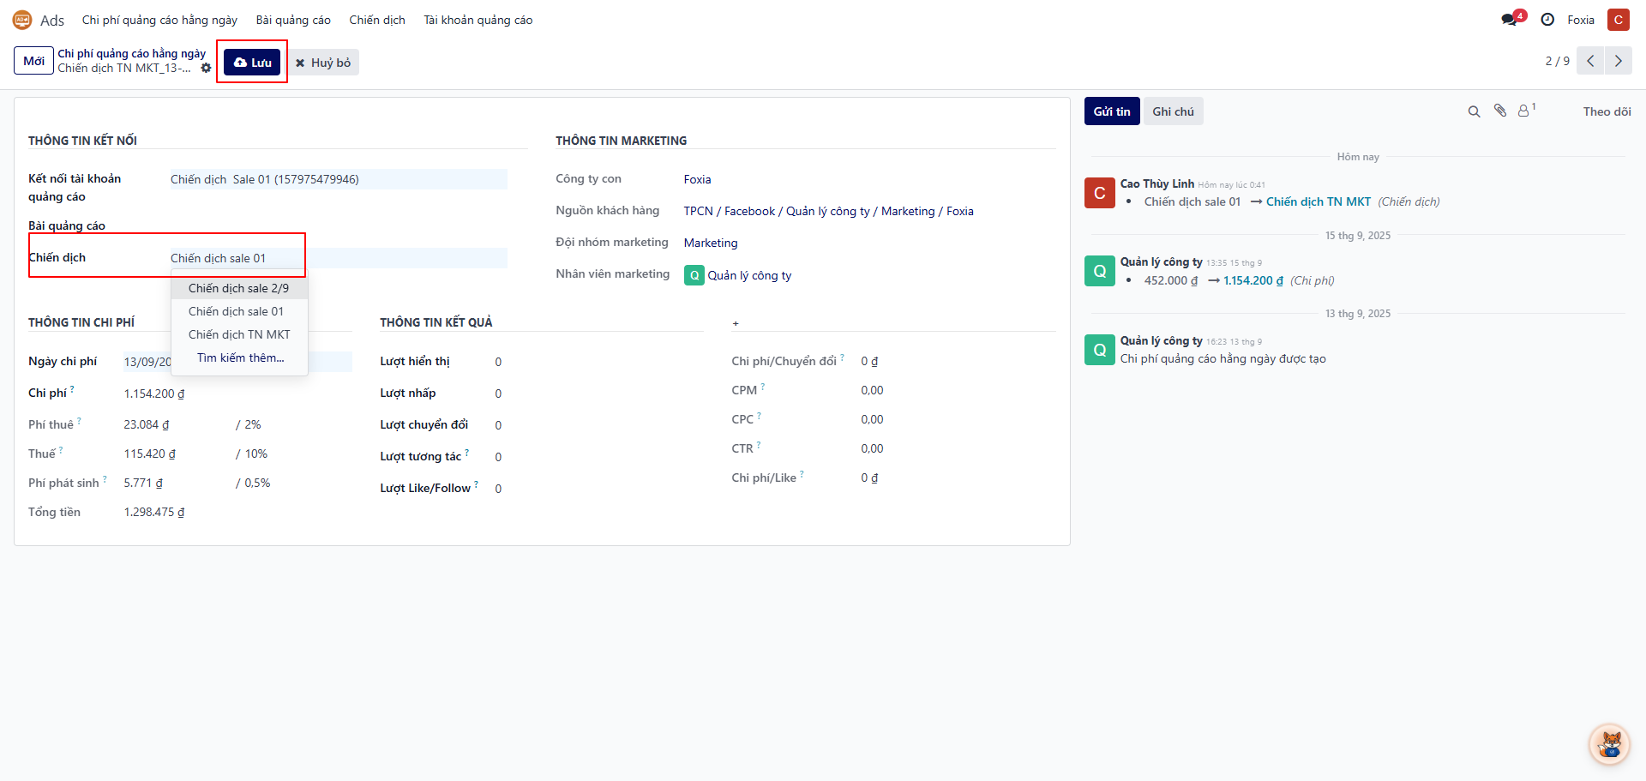Click 'Tìm kiếm thêm...' in the dropdown

(240, 357)
